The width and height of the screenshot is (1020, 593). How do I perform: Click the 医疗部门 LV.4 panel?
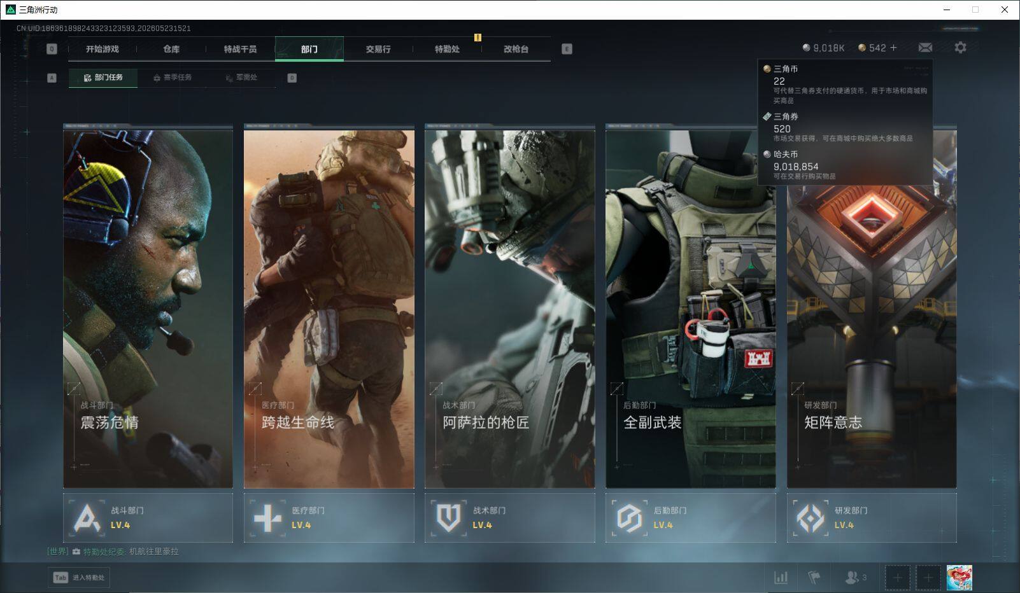[329, 518]
